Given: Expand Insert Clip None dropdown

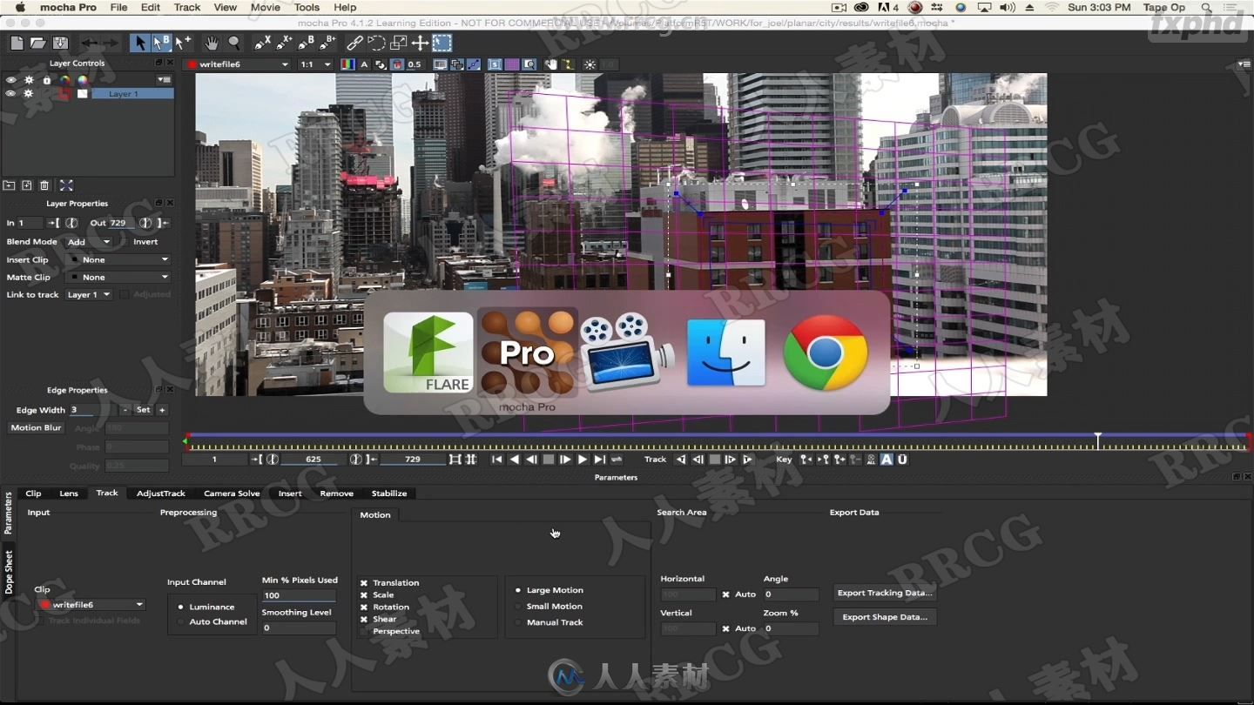Looking at the screenshot, I should coord(119,259).
